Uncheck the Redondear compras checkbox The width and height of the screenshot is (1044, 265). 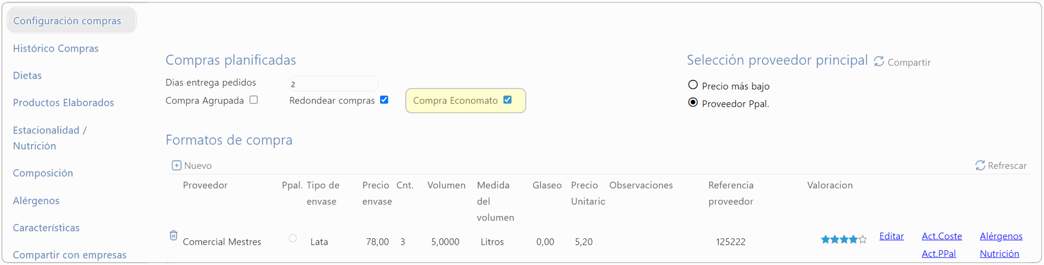click(x=384, y=100)
